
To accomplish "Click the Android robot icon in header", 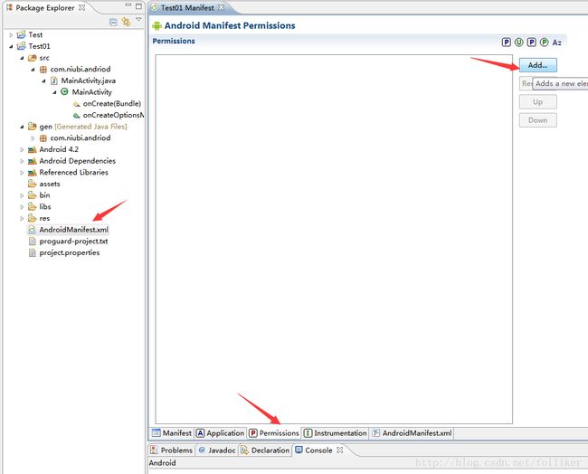I will (156, 26).
